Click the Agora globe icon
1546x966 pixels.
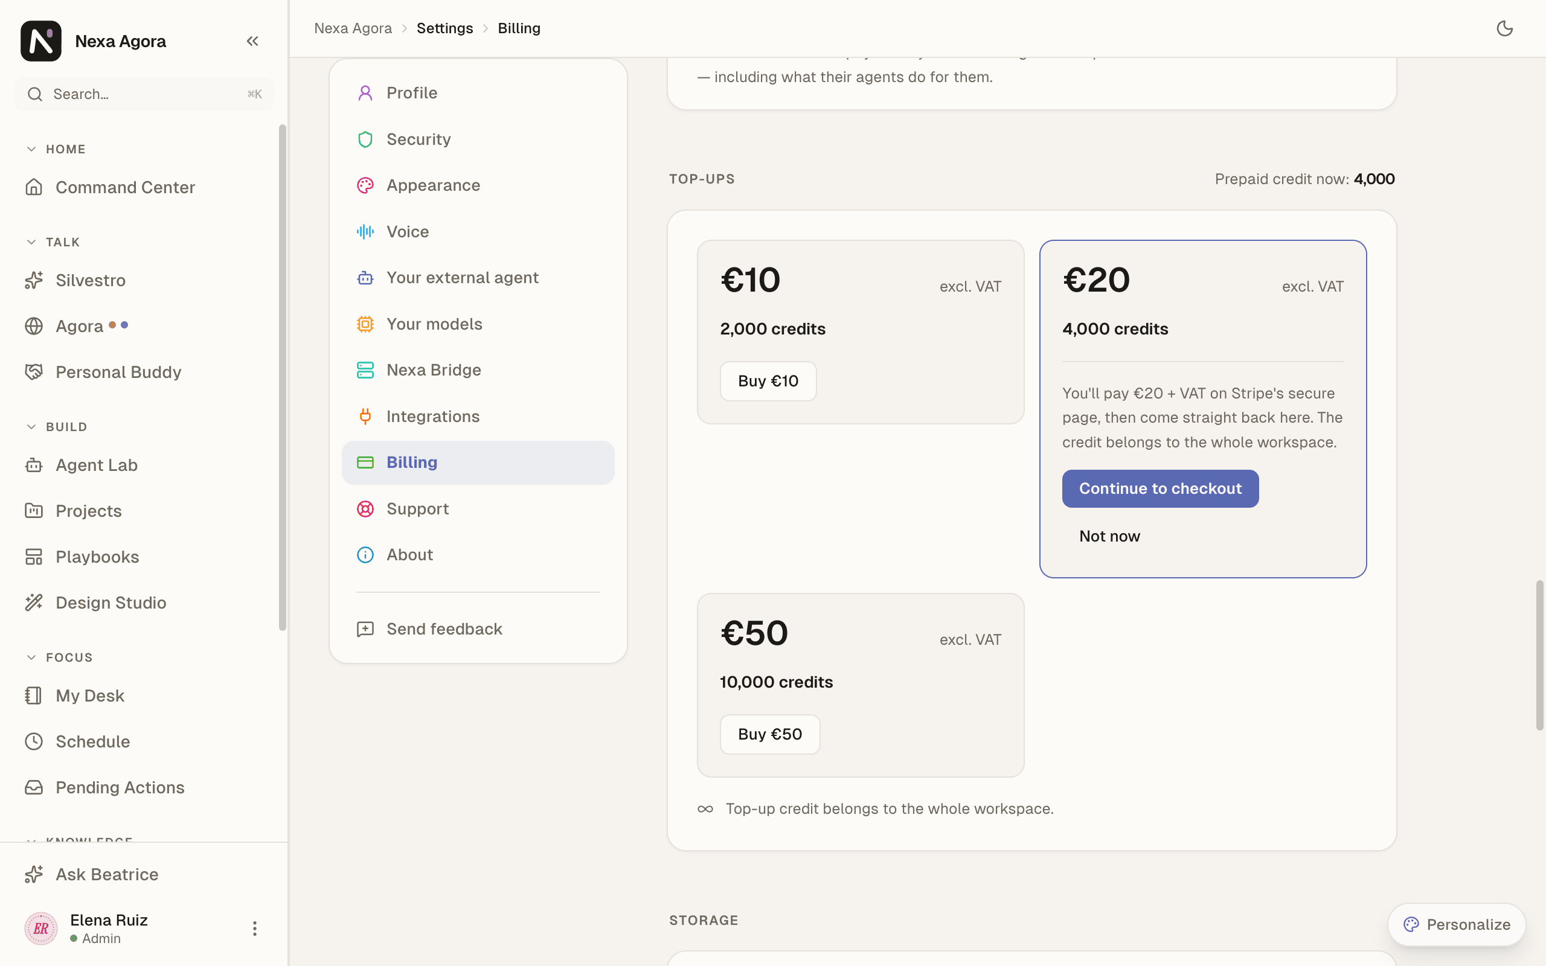(x=34, y=326)
